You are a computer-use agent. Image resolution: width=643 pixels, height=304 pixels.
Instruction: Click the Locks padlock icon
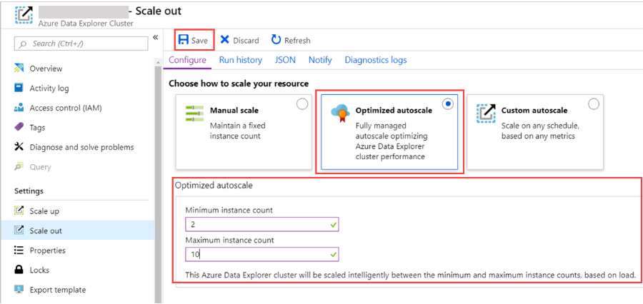(19, 270)
